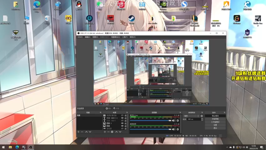Pop out the 场景 dock panel
Image resolution: width=266 pixels, height=150 pixels.
point(100,113)
